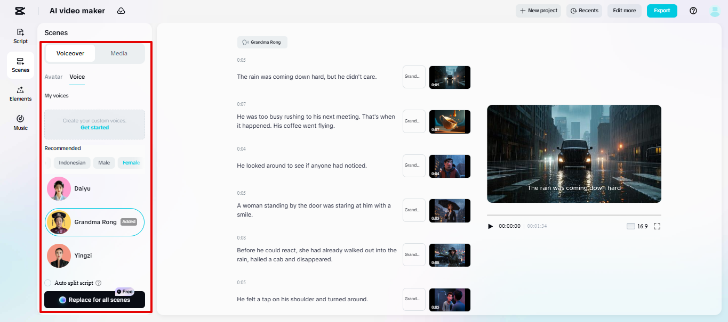Click the Edit more button
Viewport: 728px width, 322px height.
click(625, 11)
